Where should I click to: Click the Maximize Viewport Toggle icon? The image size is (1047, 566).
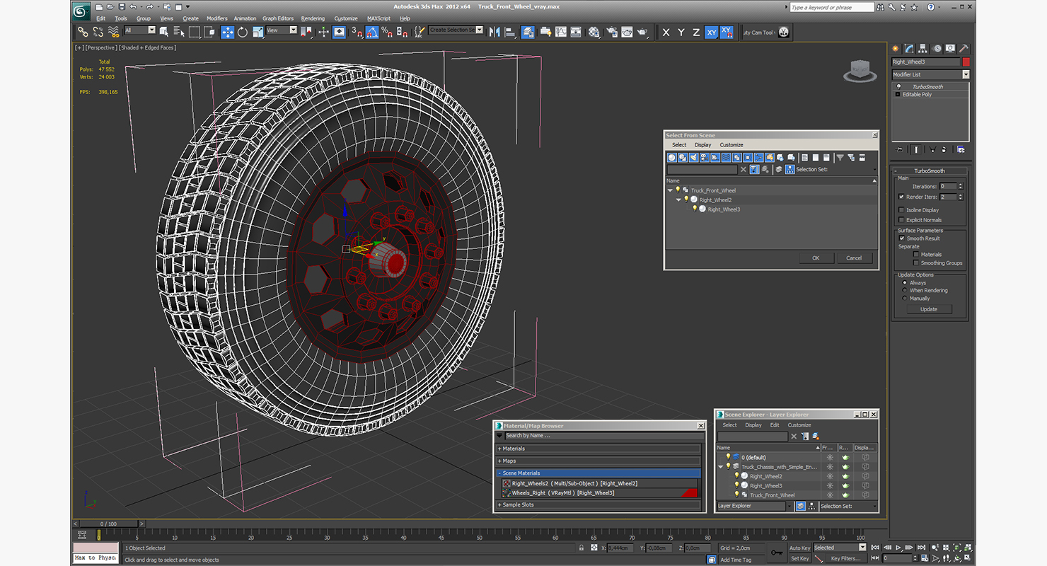(x=968, y=558)
